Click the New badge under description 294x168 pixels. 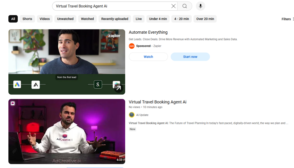tap(132, 129)
